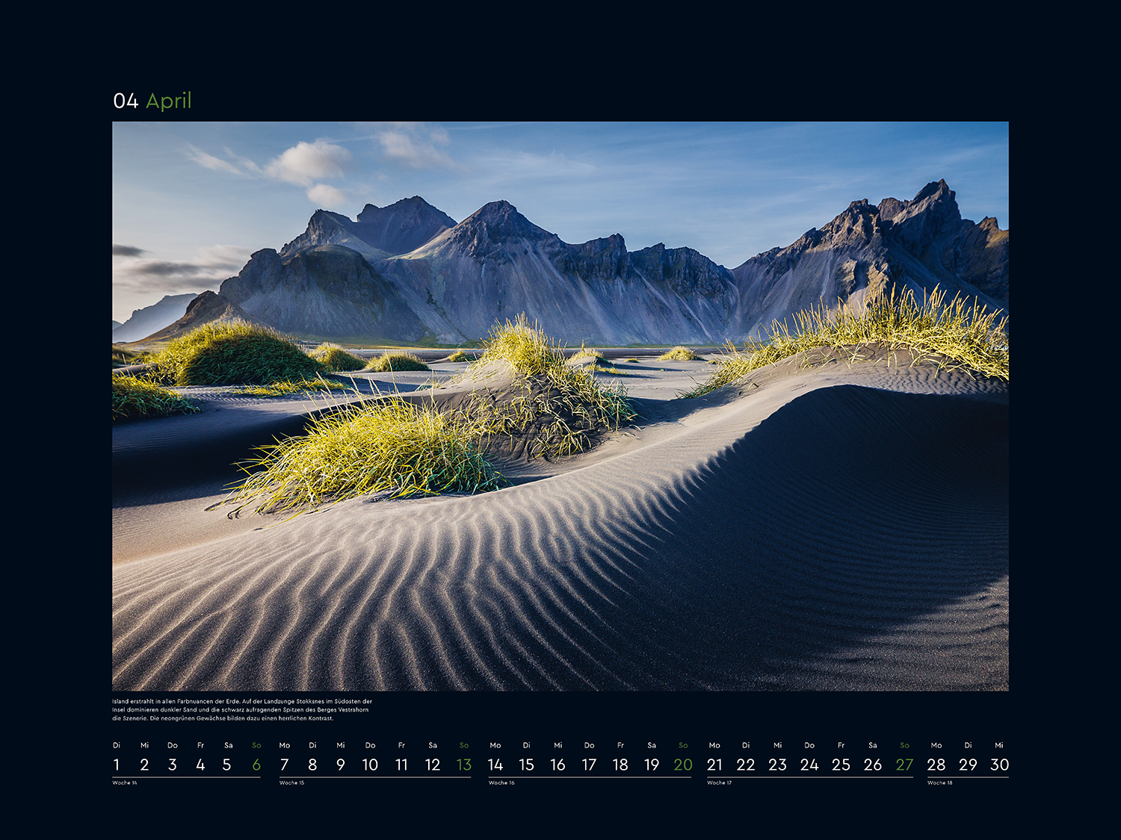This screenshot has height=840, width=1121.
Task: Select green Sunday date 20
Action: pyautogui.click(x=683, y=765)
